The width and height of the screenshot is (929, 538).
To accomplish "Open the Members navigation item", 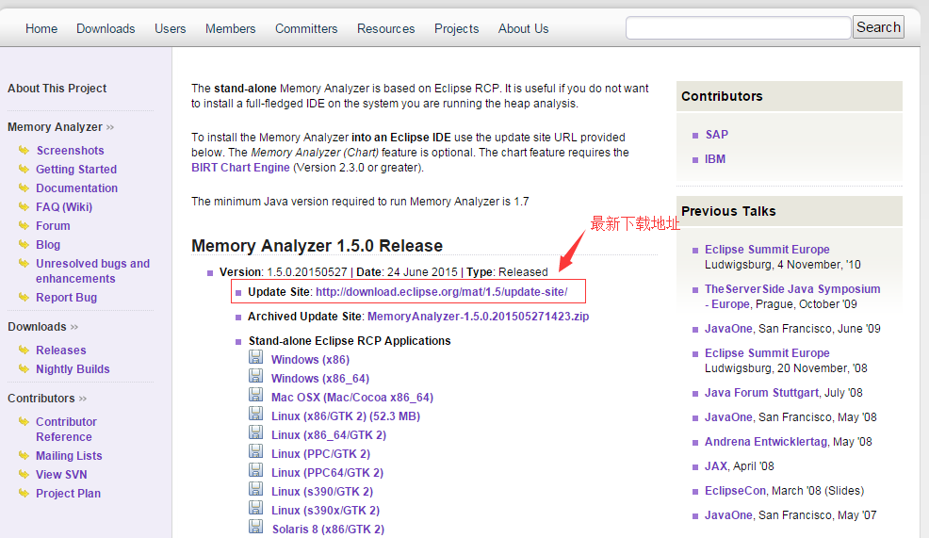I will click(231, 28).
